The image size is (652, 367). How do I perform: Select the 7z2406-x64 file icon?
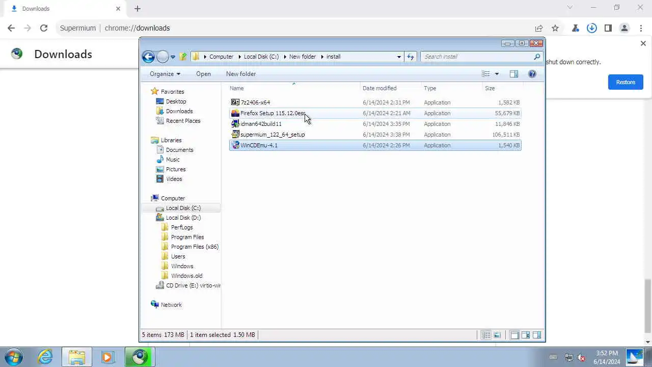click(x=235, y=102)
